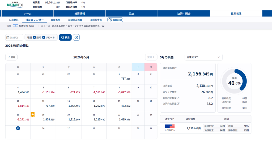Click the 勝率 40.6% donut chart
Screen dimensions: 272x154
point(234,81)
